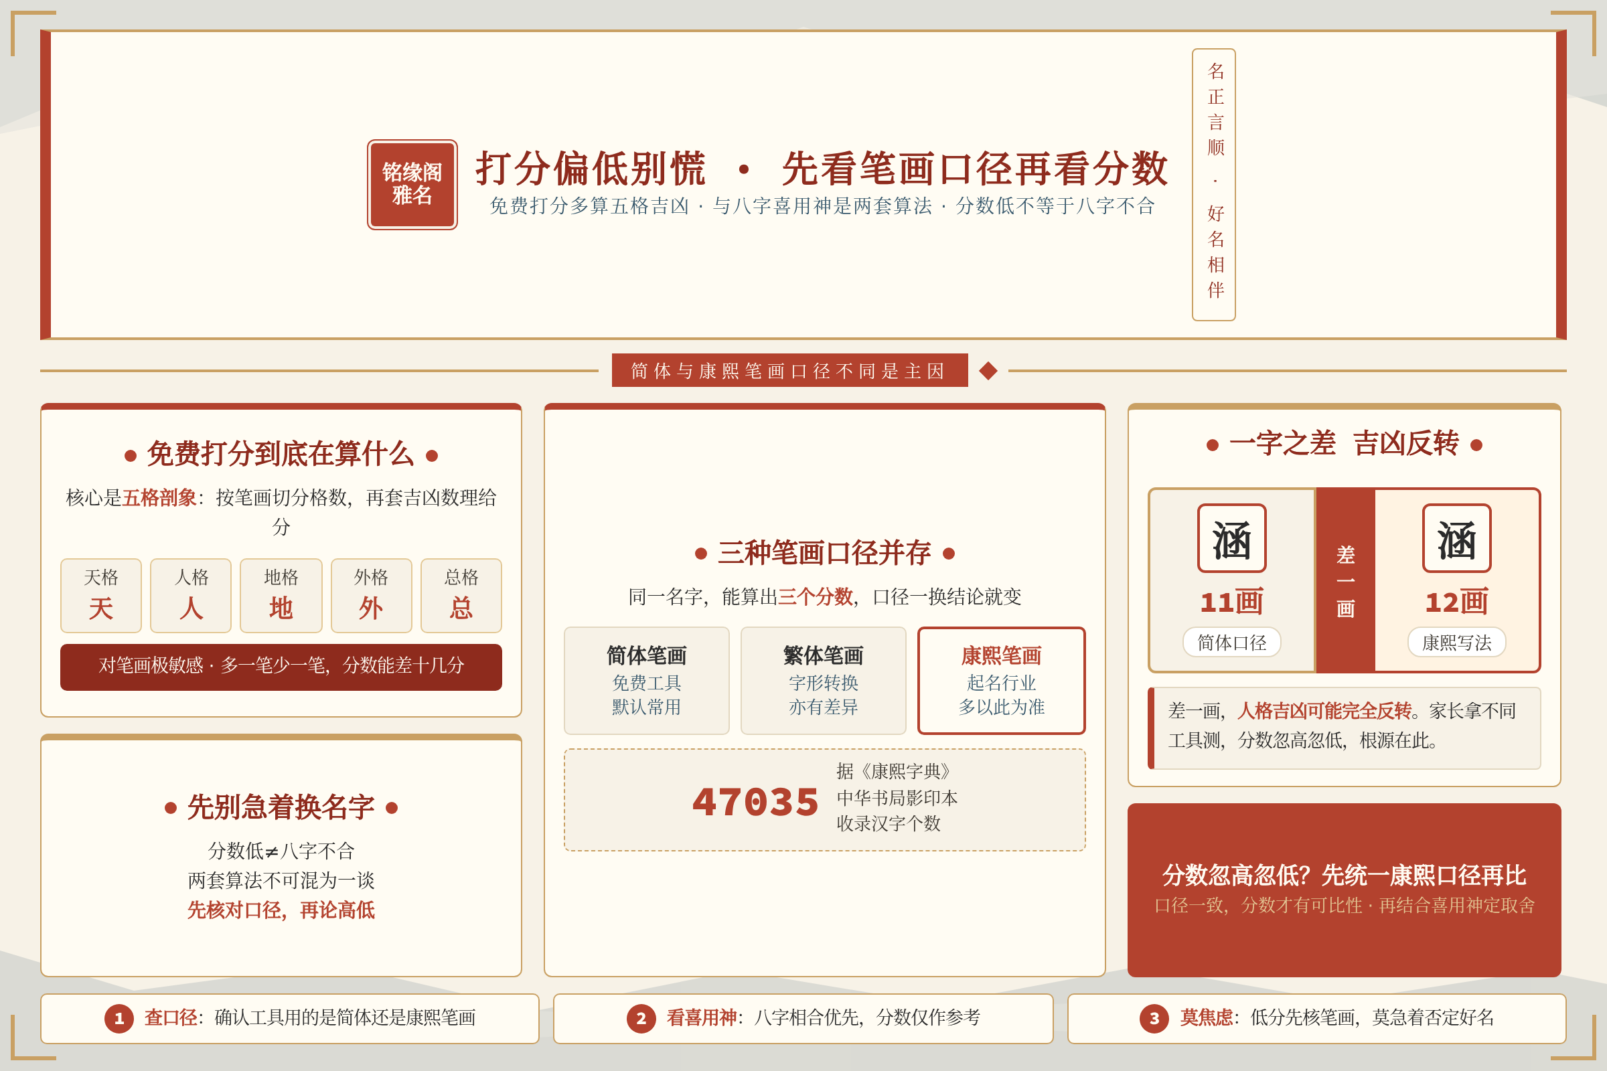Open the 繁体笔画 card
Image resolution: width=1607 pixels, height=1071 pixels.
(824, 680)
